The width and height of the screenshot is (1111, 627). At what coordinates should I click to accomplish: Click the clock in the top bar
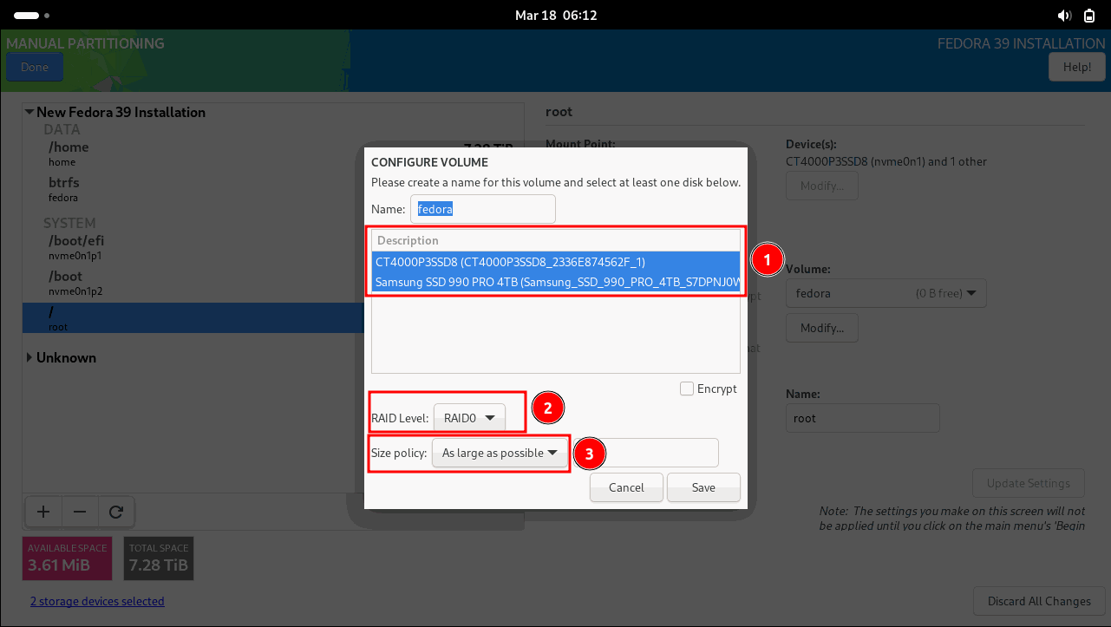(x=555, y=16)
